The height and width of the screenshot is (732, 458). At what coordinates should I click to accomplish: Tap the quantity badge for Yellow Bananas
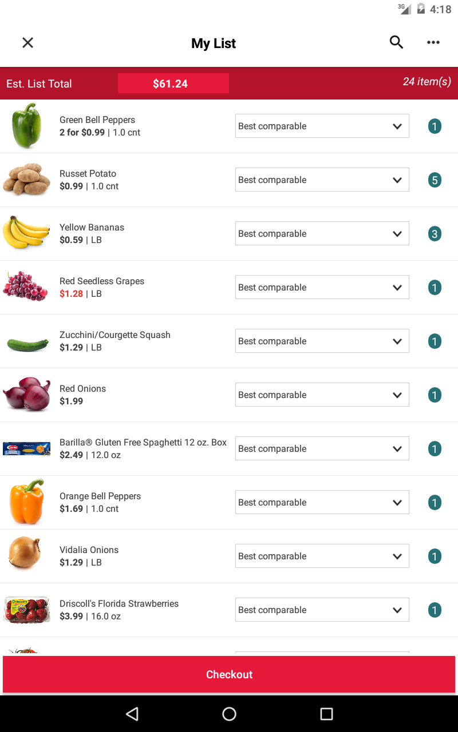pyautogui.click(x=435, y=234)
